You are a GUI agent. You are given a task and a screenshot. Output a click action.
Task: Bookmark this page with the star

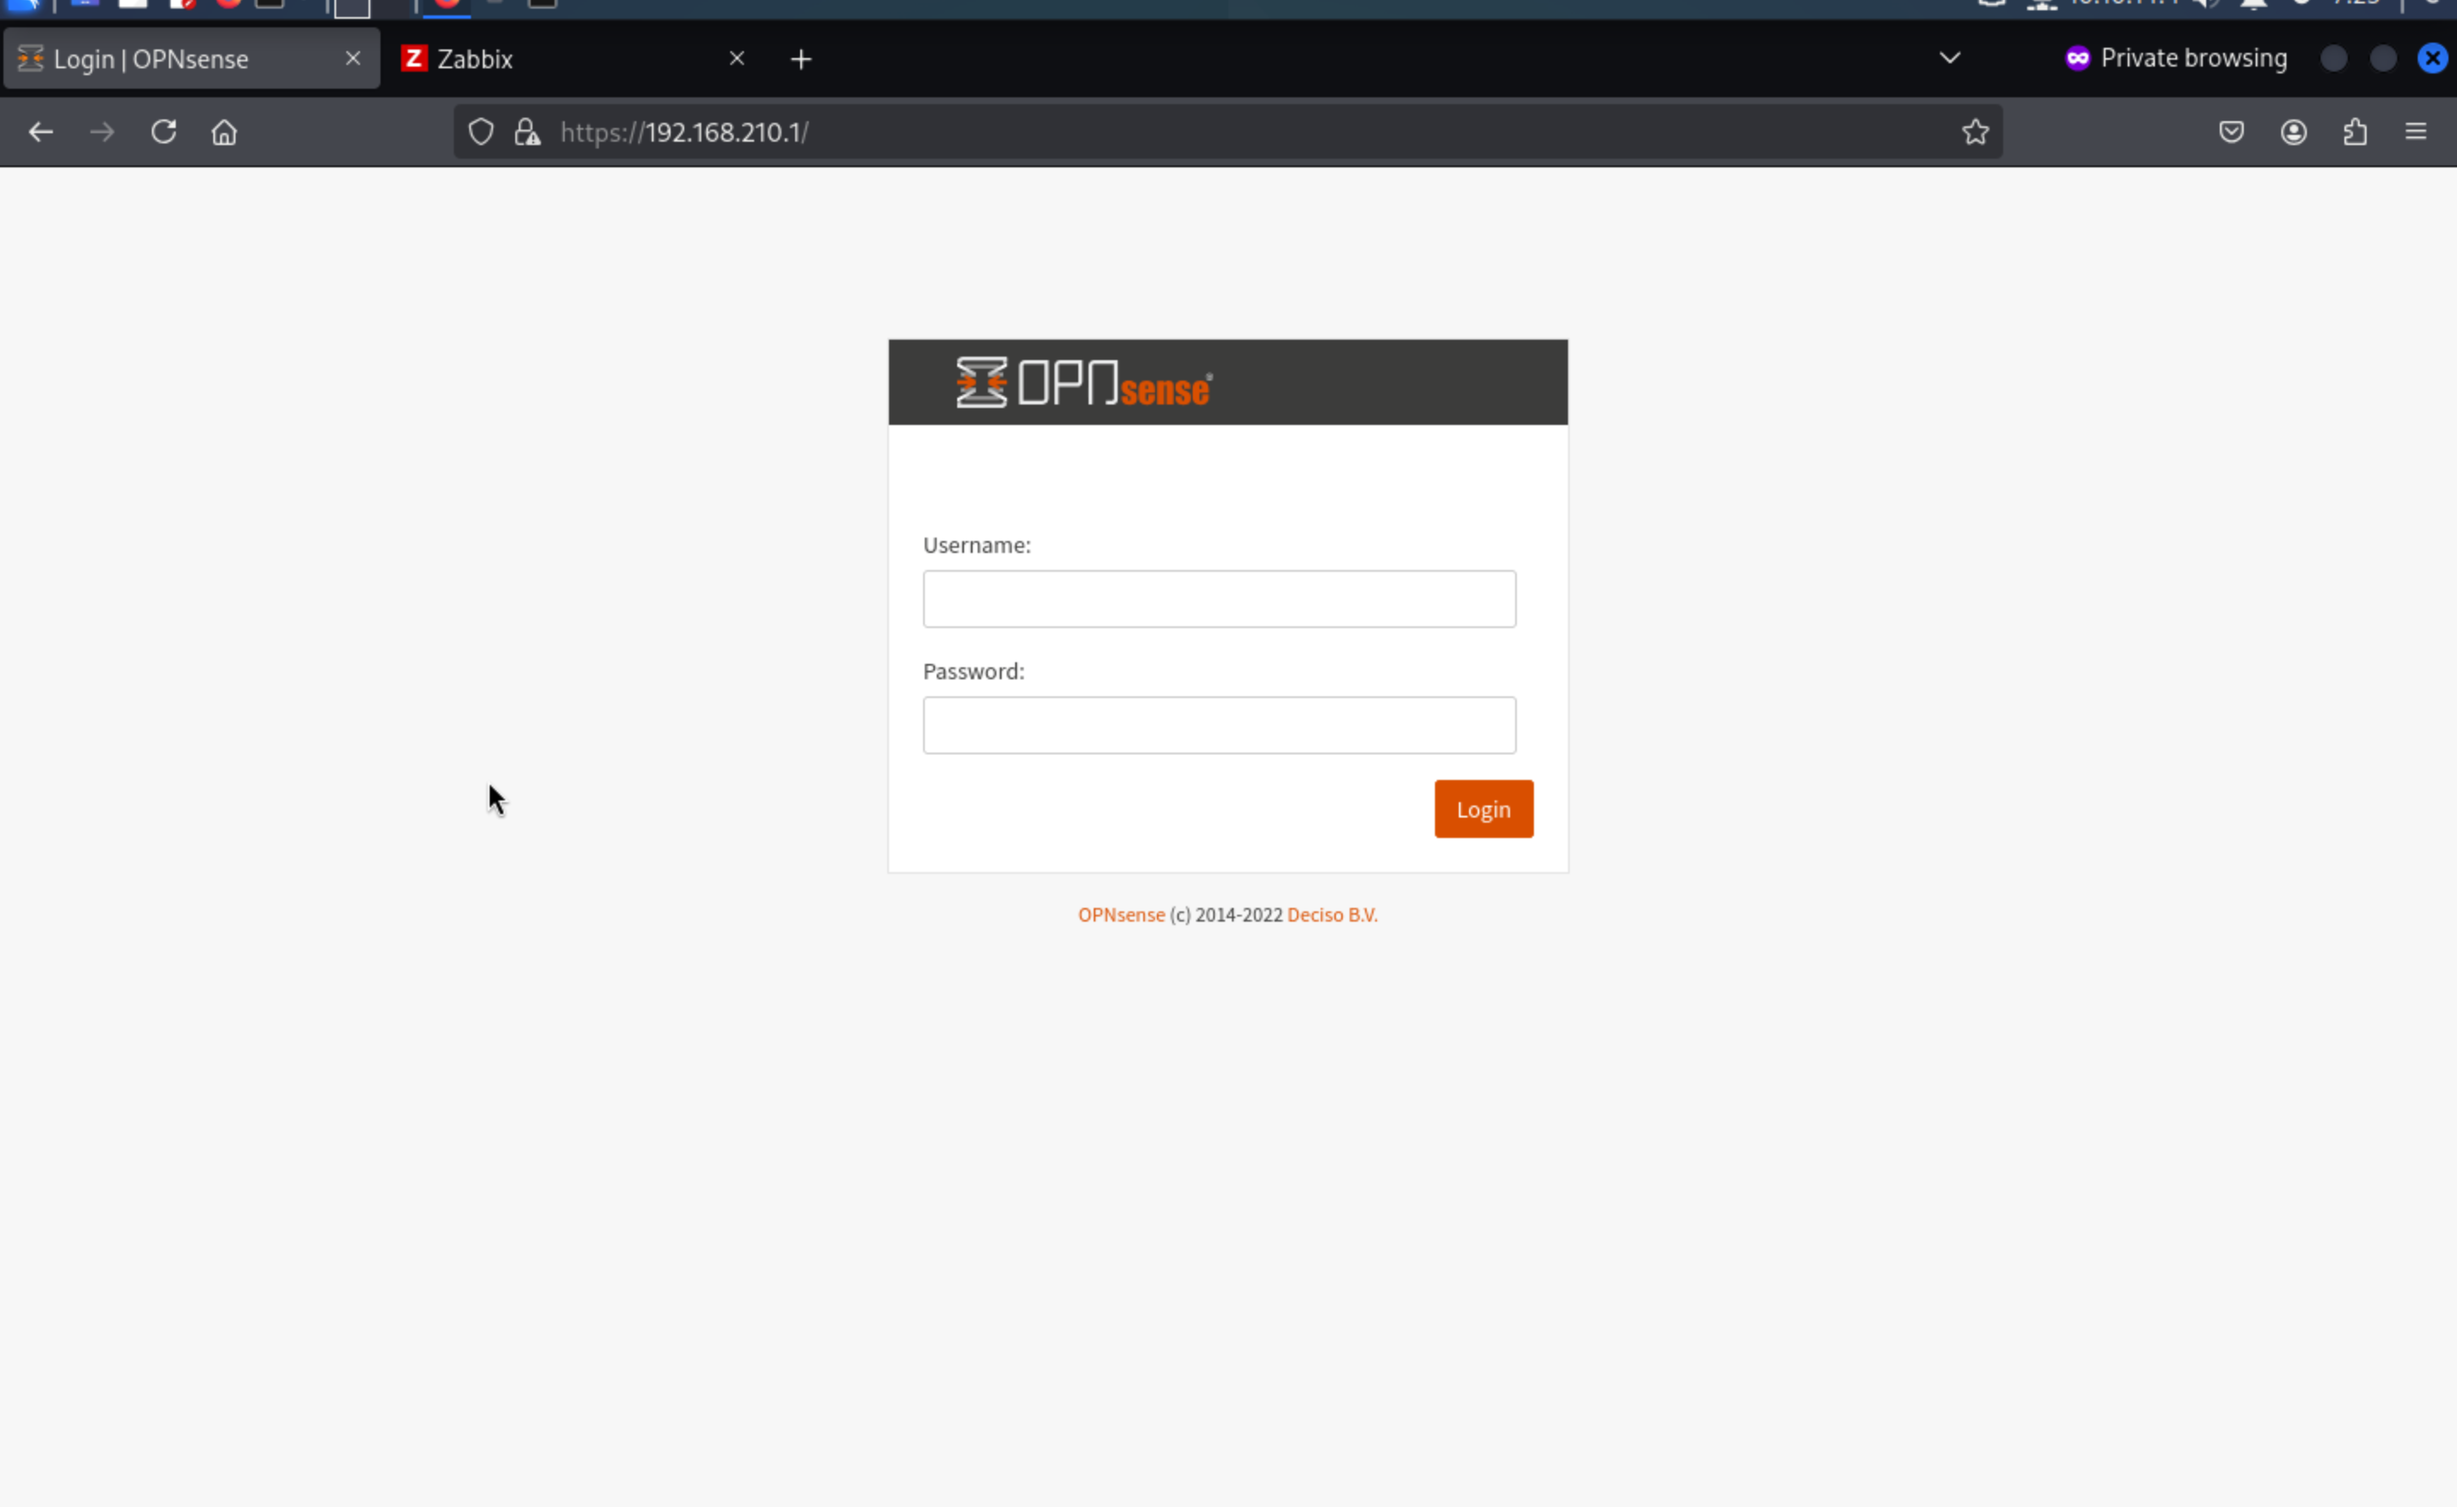tap(1975, 131)
